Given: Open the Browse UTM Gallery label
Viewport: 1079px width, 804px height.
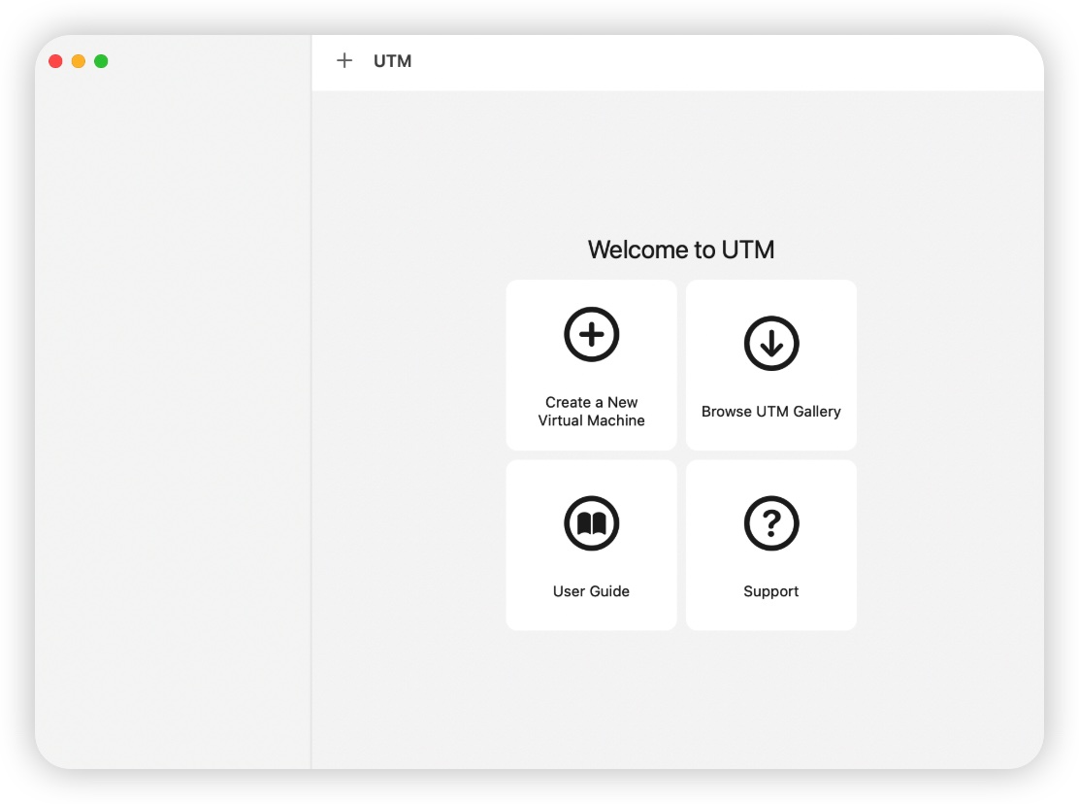Looking at the screenshot, I should tap(770, 411).
